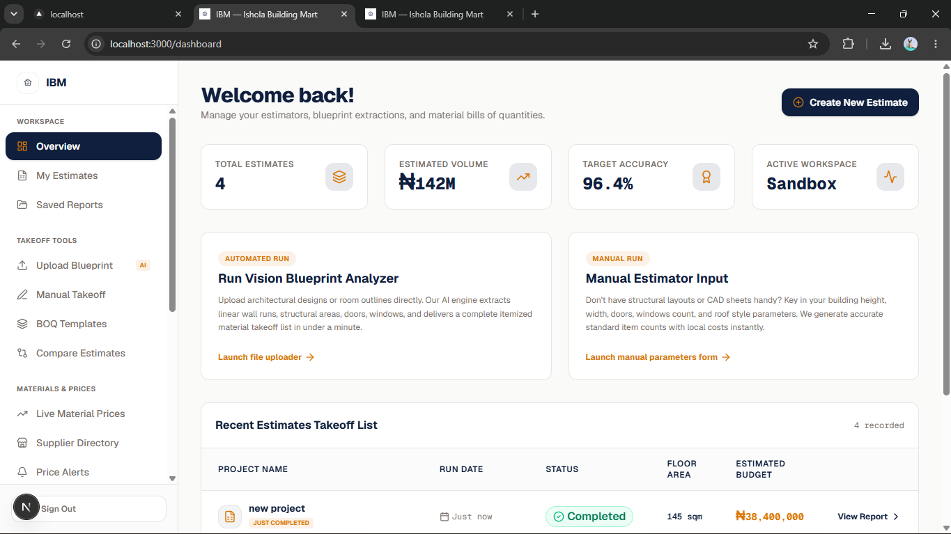Open Price Alerts
Viewport: 951px width, 534px height.
84,472
